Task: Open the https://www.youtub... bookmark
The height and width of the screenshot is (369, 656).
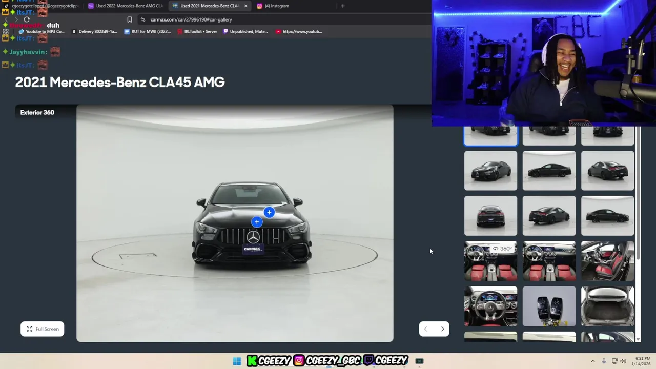Action: point(299,31)
